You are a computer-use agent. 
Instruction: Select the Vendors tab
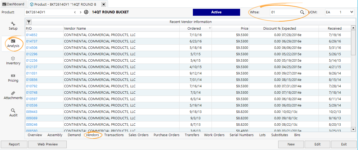[x=93, y=135]
